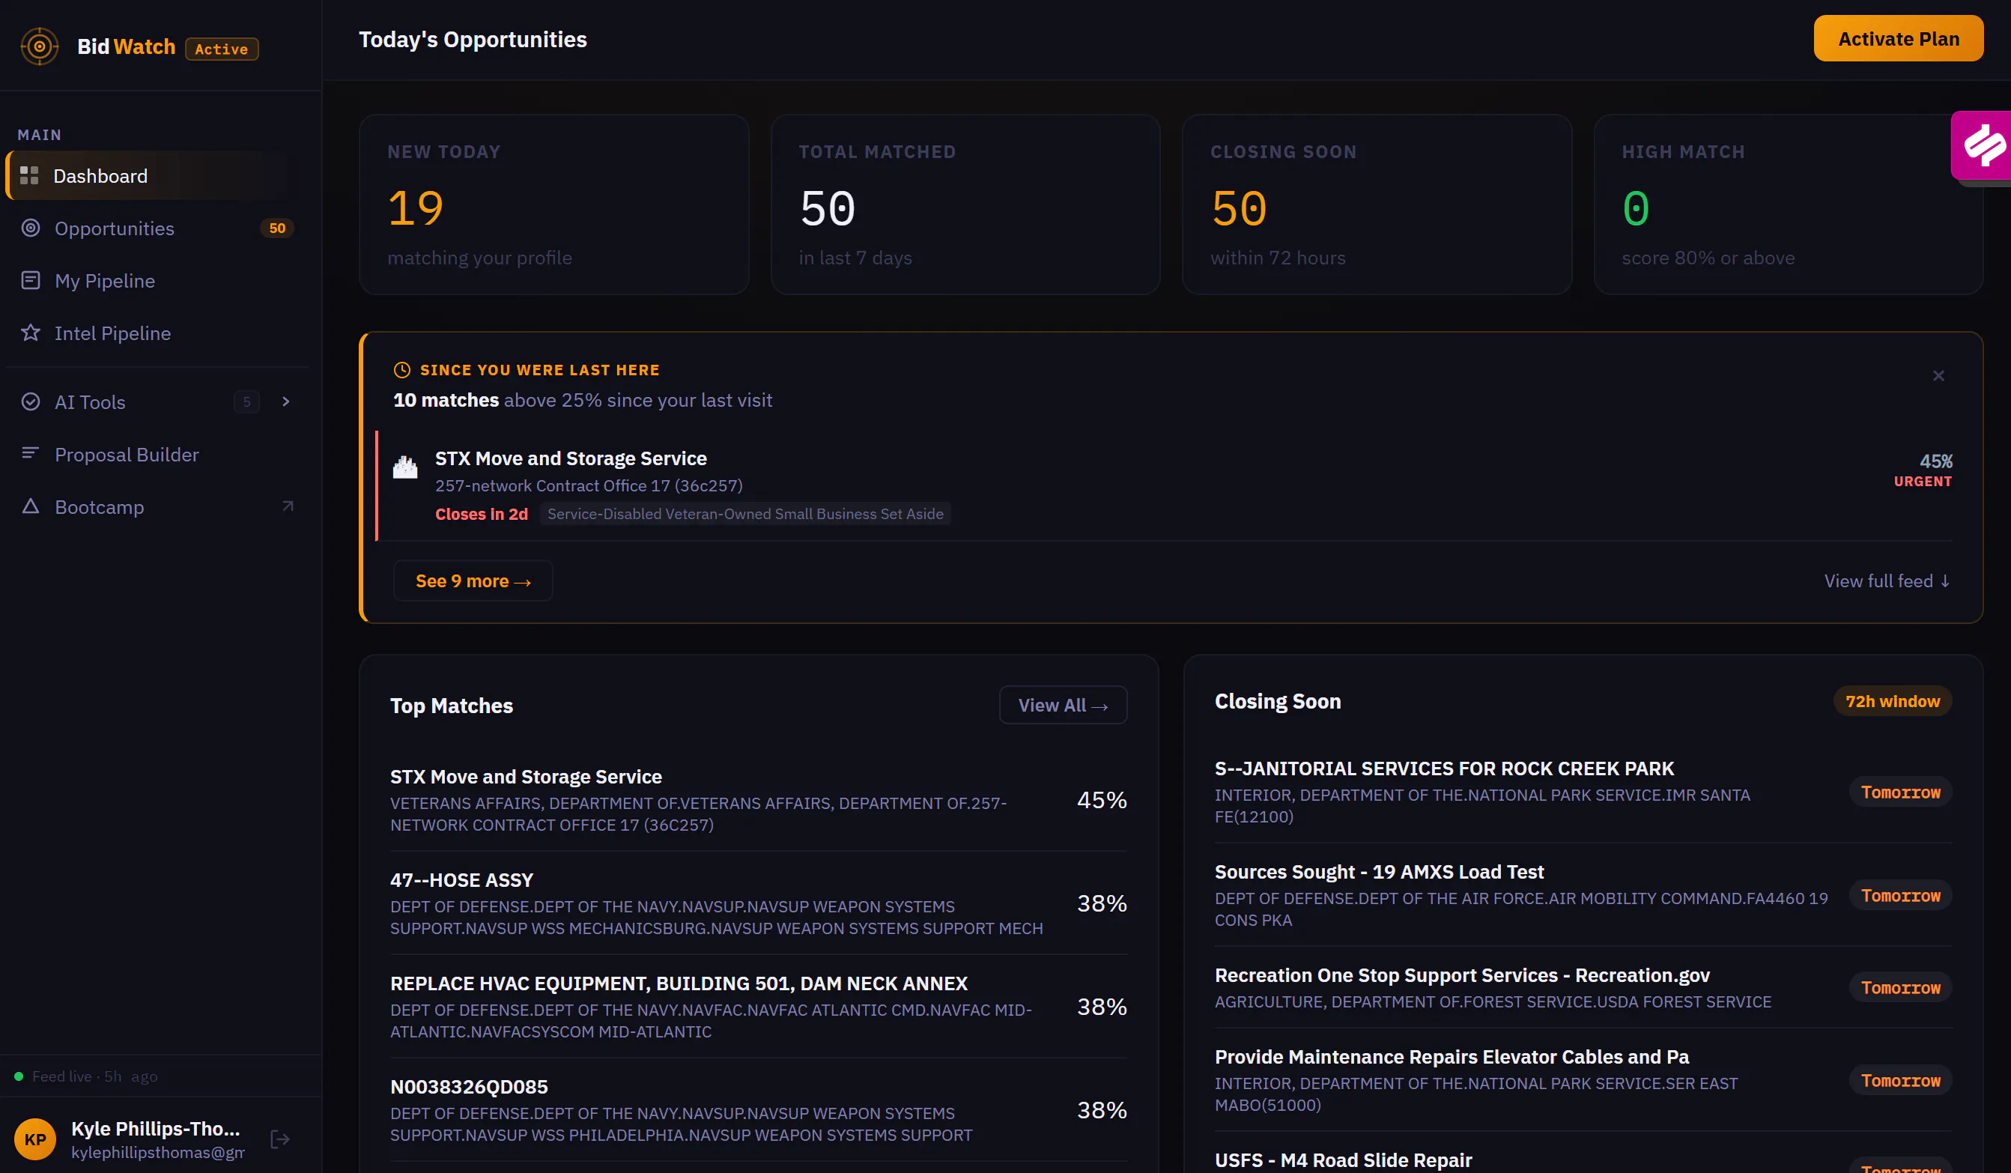This screenshot has height=1173, width=2011.
Task: Open the Opportunities menu item
Action: pyautogui.click(x=157, y=228)
